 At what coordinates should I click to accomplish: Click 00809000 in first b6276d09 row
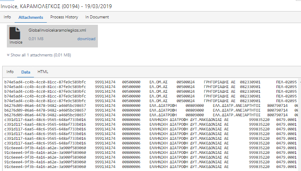pyautogui.click(x=195, y=106)
